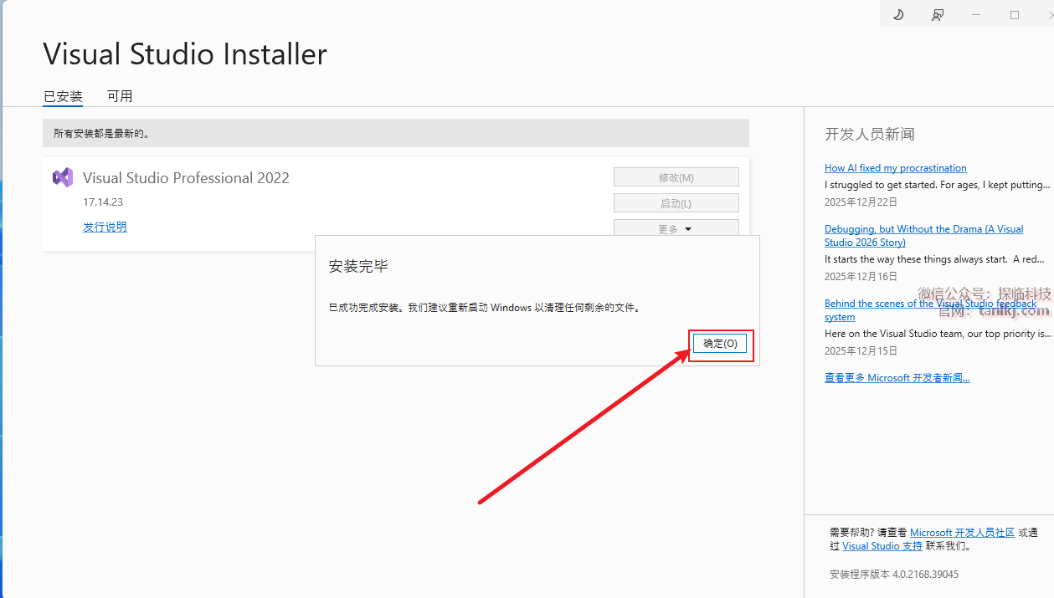Click the 安装程序版本 4.0.2168.39045 text

point(894,575)
